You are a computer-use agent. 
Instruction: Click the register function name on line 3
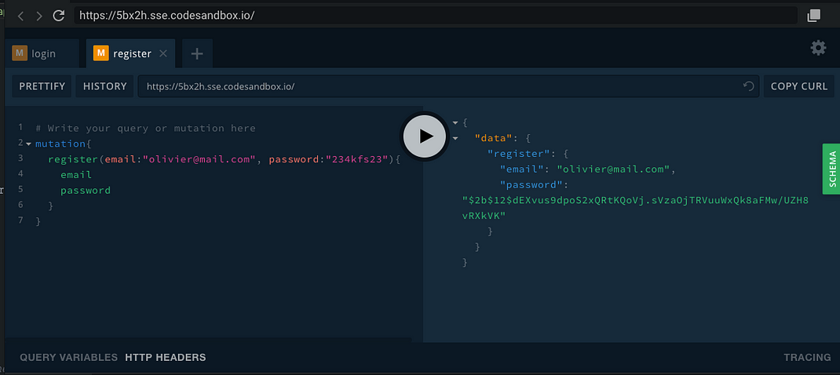73,159
